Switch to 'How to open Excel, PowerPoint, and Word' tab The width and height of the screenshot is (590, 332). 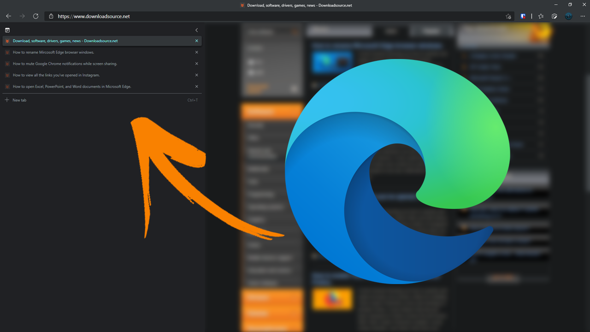click(102, 87)
